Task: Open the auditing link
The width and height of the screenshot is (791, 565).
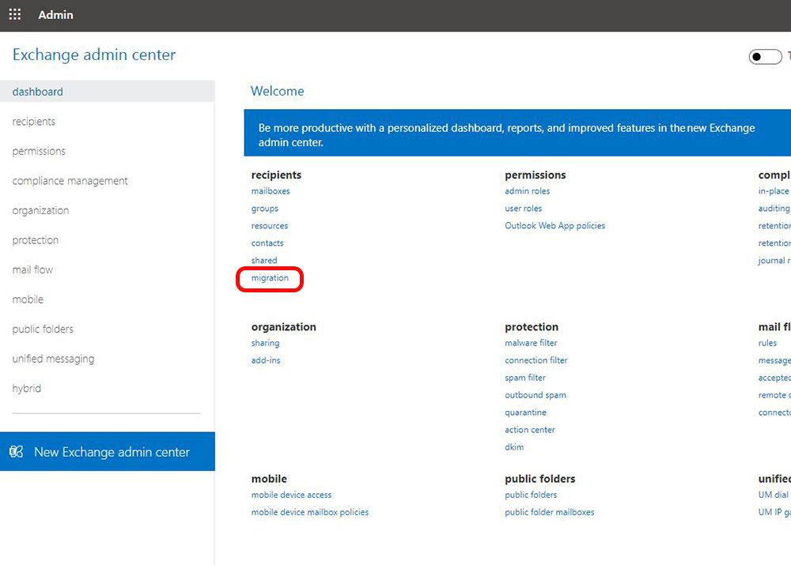Action: click(774, 209)
